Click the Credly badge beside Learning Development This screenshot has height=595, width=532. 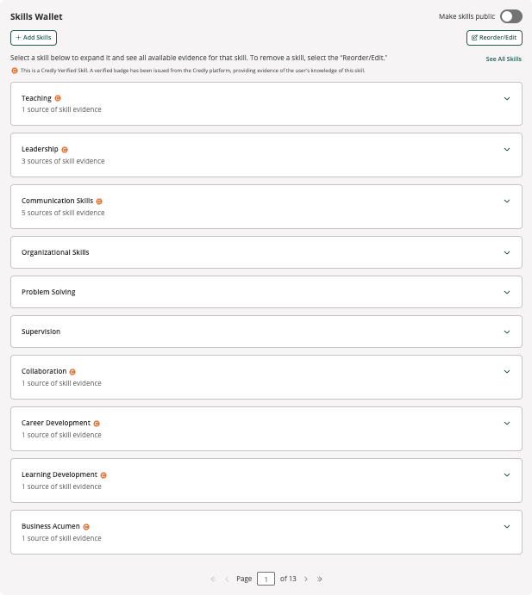pos(103,475)
